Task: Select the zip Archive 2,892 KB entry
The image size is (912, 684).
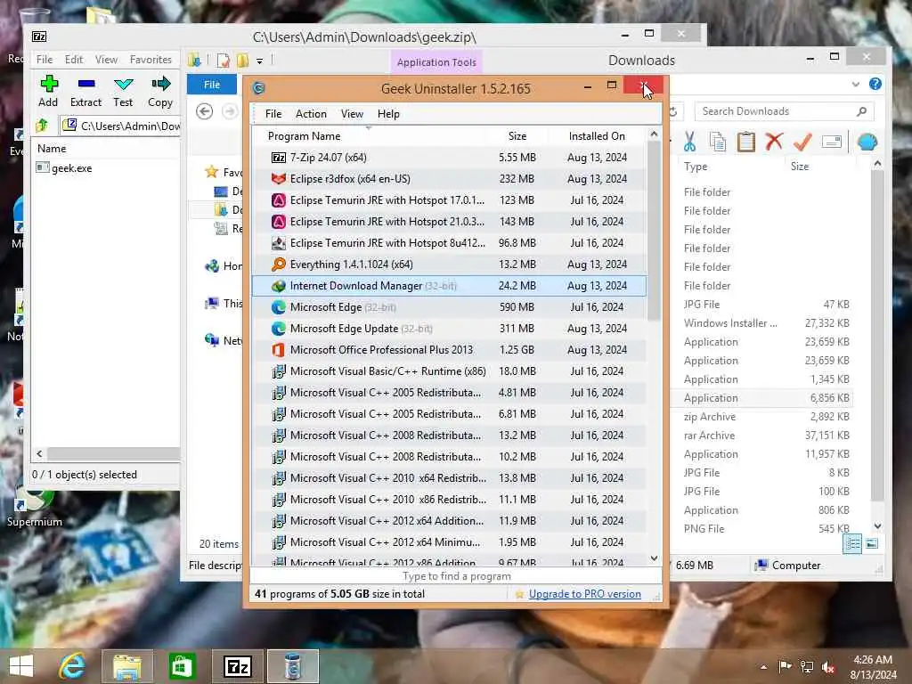Action: click(767, 417)
